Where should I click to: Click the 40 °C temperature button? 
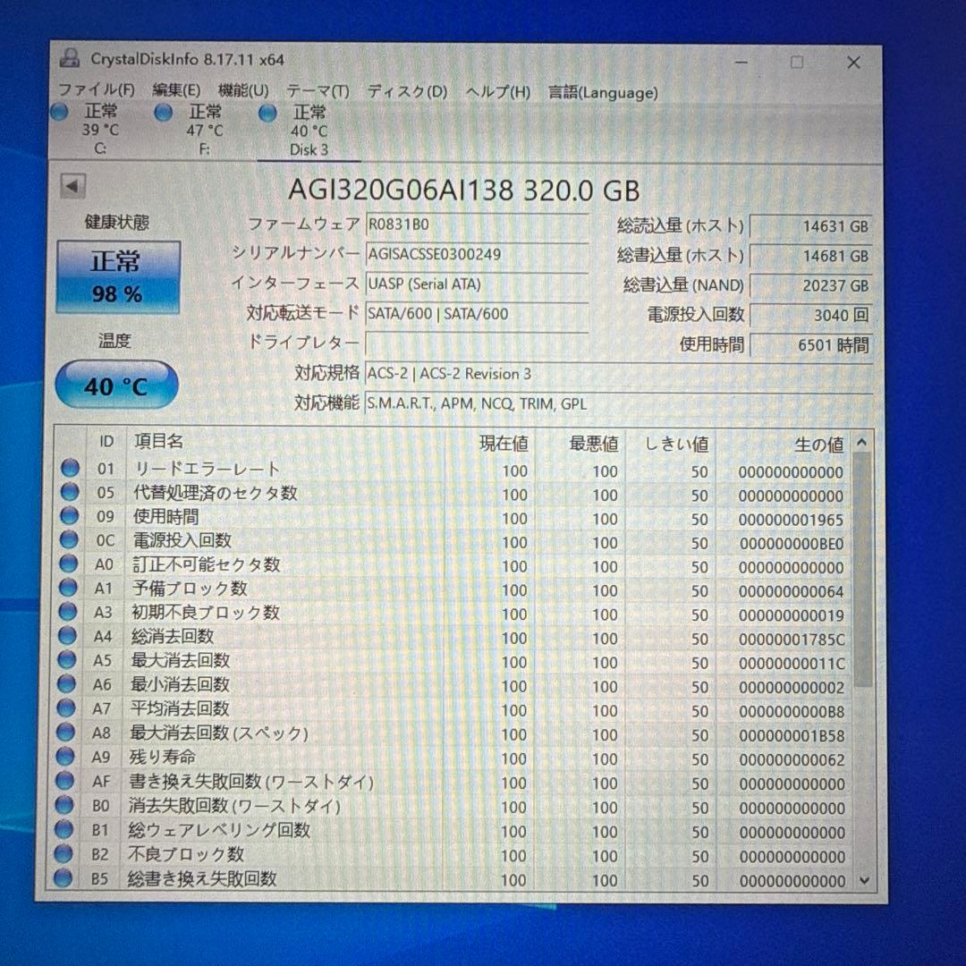tap(116, 386)
